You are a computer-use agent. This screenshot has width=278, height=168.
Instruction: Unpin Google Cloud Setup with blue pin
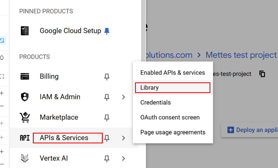[x=107, y=31]
